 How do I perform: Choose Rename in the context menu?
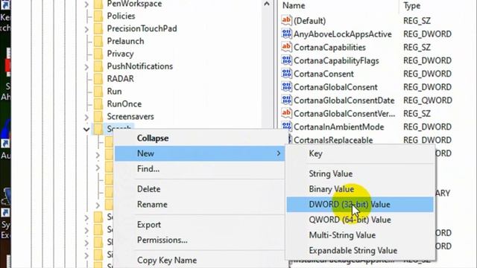click(x=200, y=204)
